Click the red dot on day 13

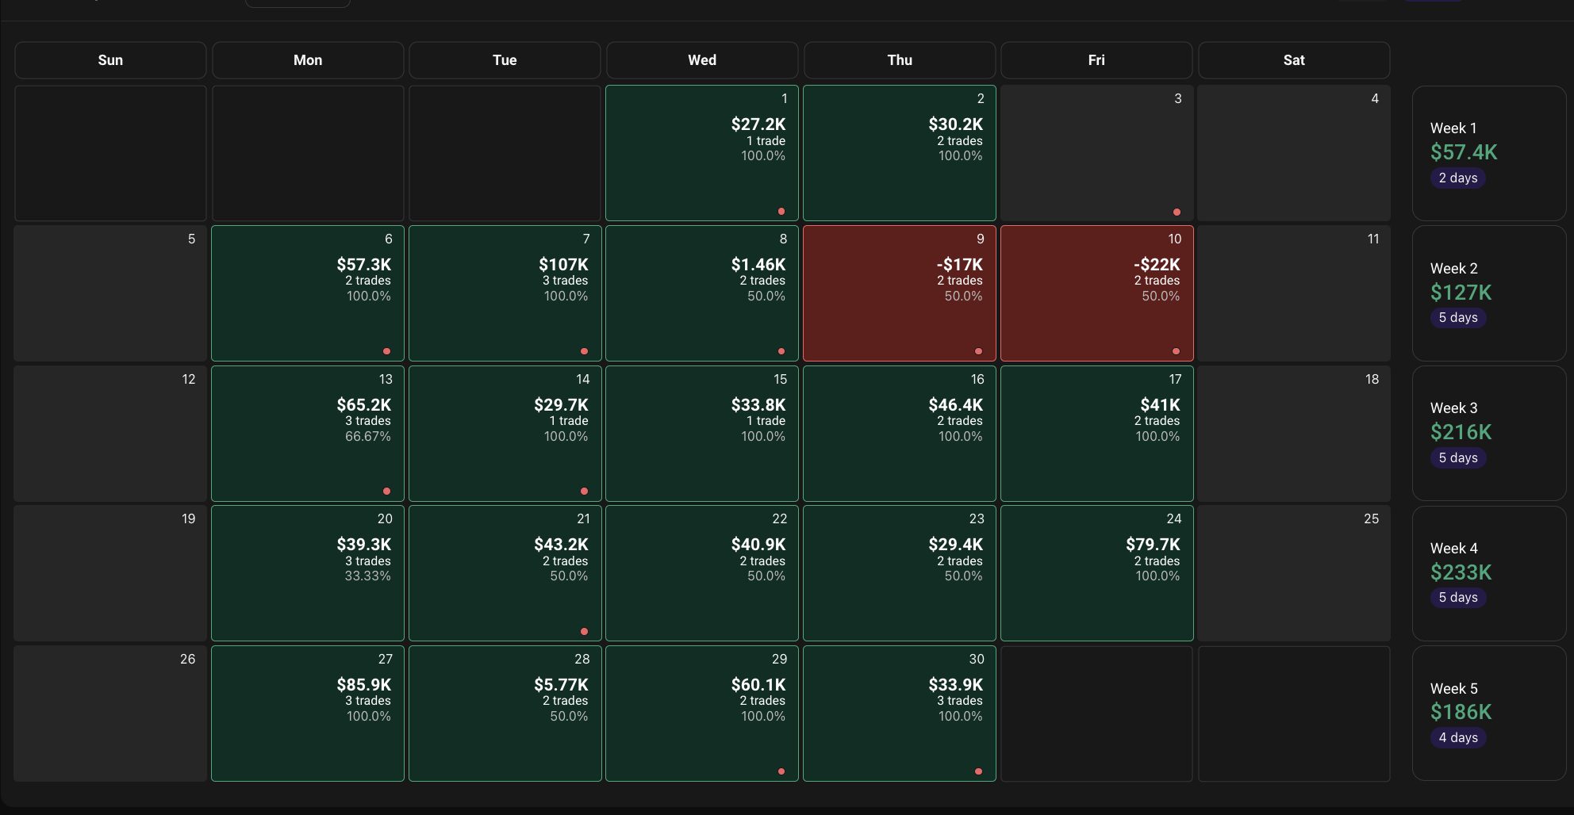387,492
